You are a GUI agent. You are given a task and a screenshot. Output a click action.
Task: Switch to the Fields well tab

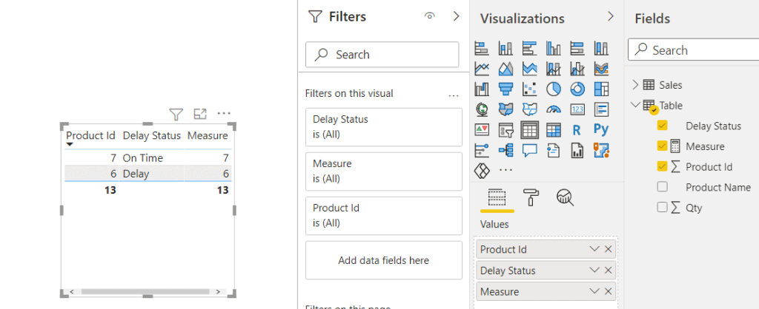coord(497,198)
